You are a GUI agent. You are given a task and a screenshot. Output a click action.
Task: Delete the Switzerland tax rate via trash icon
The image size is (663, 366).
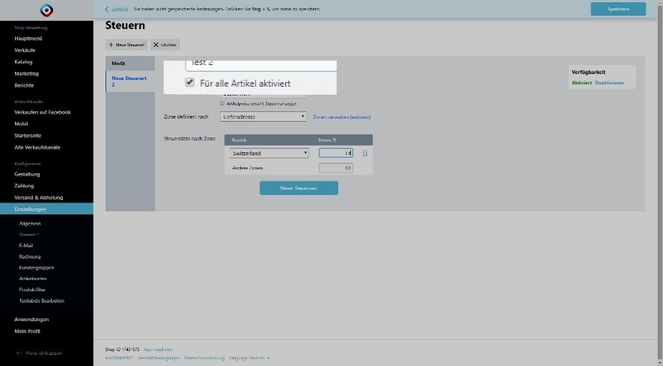(x=365, y=153)
